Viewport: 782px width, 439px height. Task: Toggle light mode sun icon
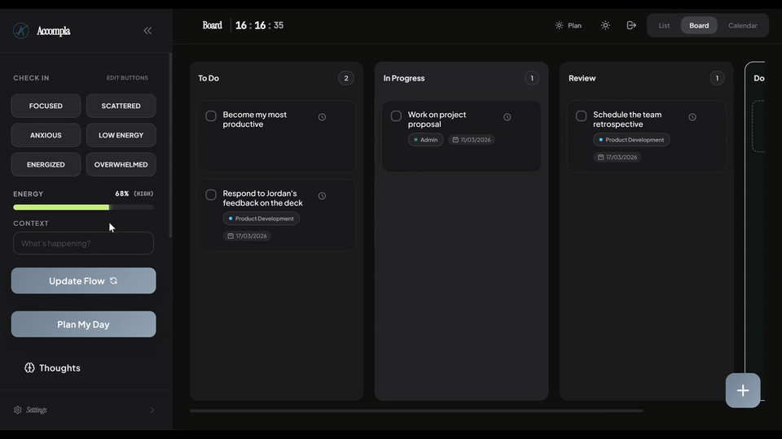click(x=605, y=25)
